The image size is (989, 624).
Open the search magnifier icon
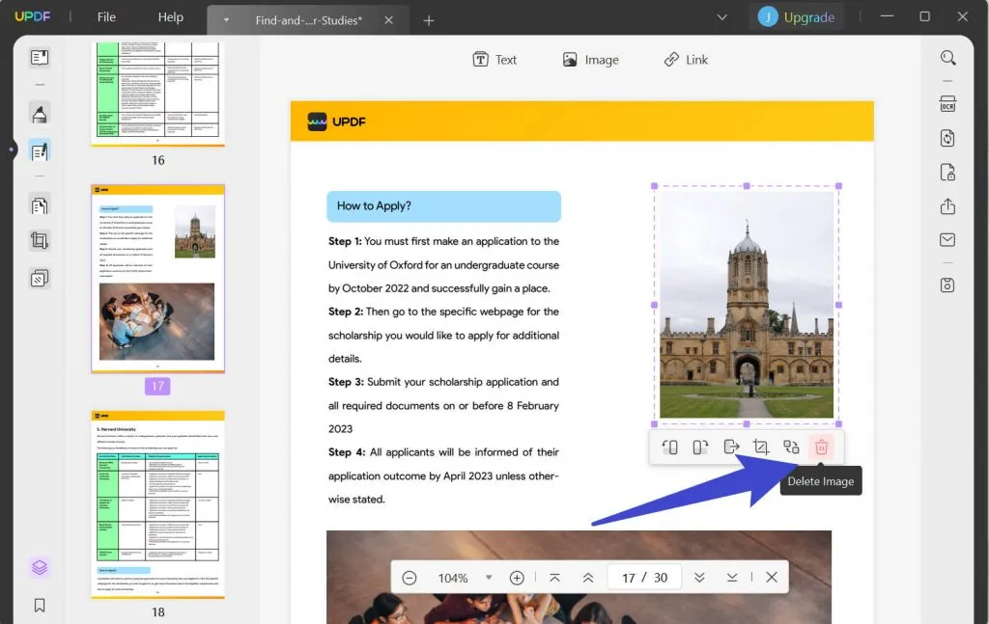[x=947, y=59]
